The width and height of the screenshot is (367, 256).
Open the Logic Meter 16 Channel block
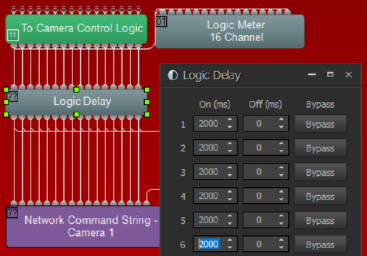point(230,31)
